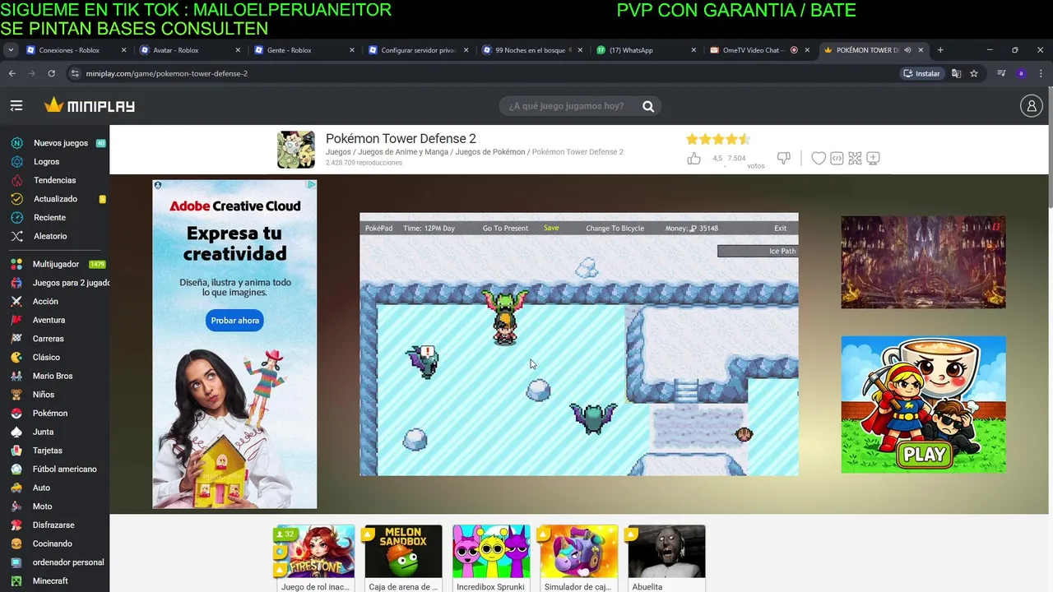Switch to WhatsApp tab
Viewport: 1053px width, 592px height.
(645, 50)
